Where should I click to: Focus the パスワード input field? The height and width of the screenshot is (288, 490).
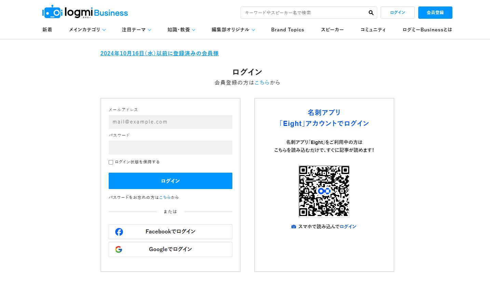[171, 147]
